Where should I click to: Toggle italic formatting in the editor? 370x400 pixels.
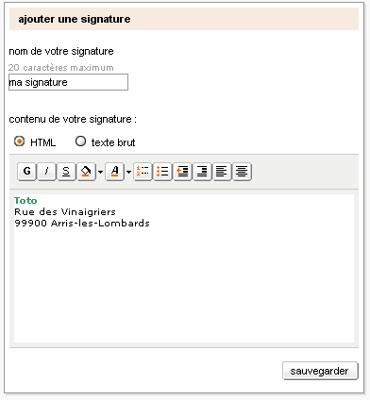click(x=46, y=172)
